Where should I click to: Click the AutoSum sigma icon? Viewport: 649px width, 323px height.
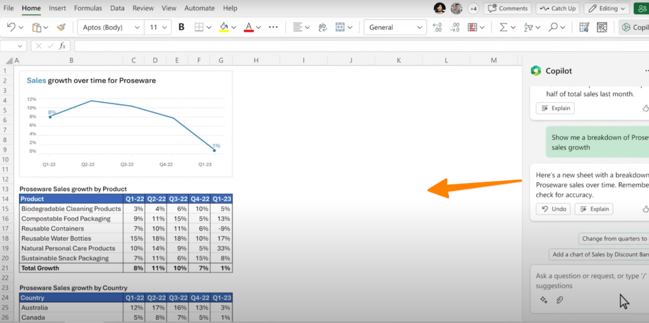click(x=503, y=27)
